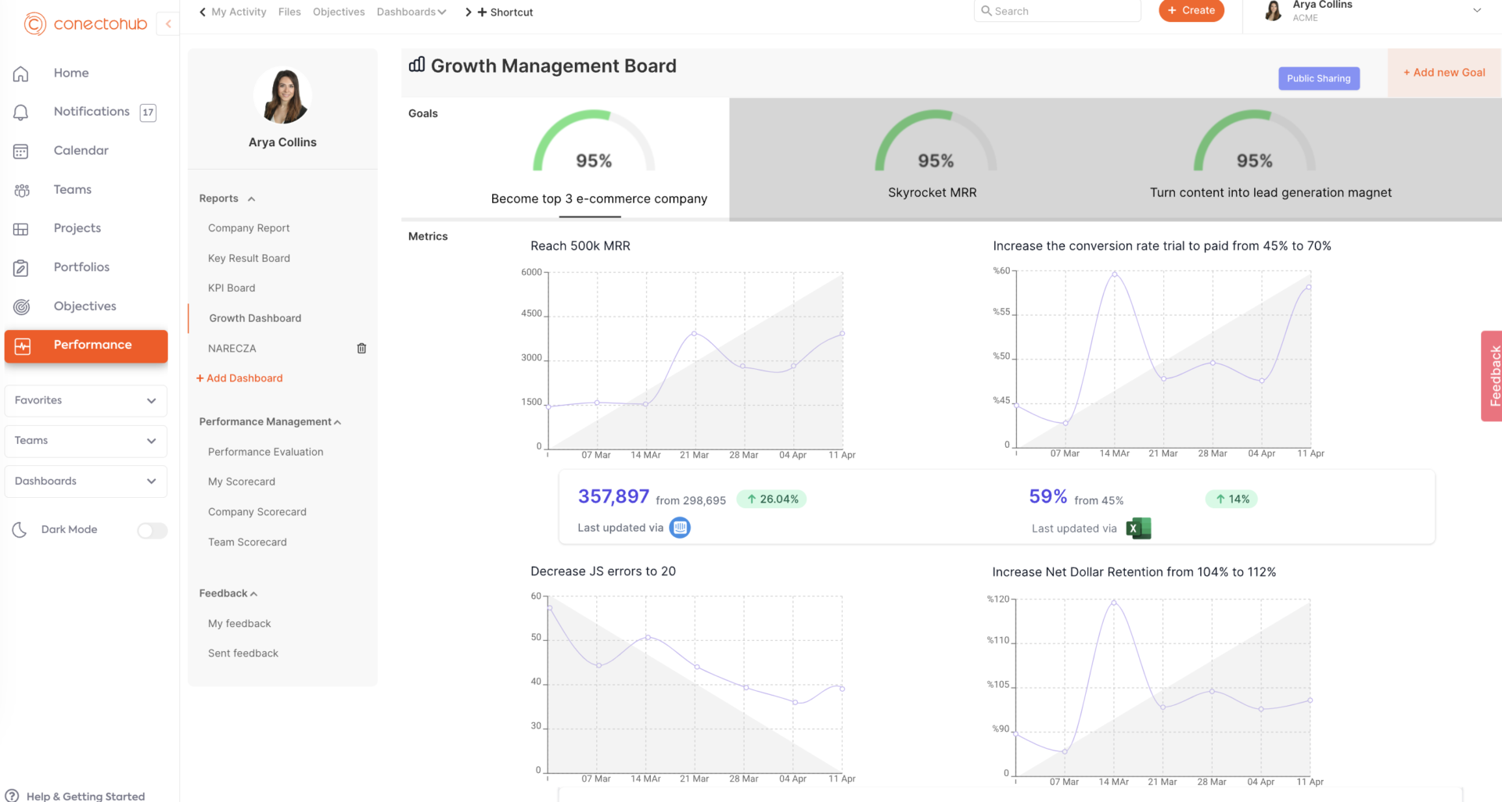The image size is (1502, 802).
Task: Expand the Dashboards panel in sidebar
Action: pos(152,482)
